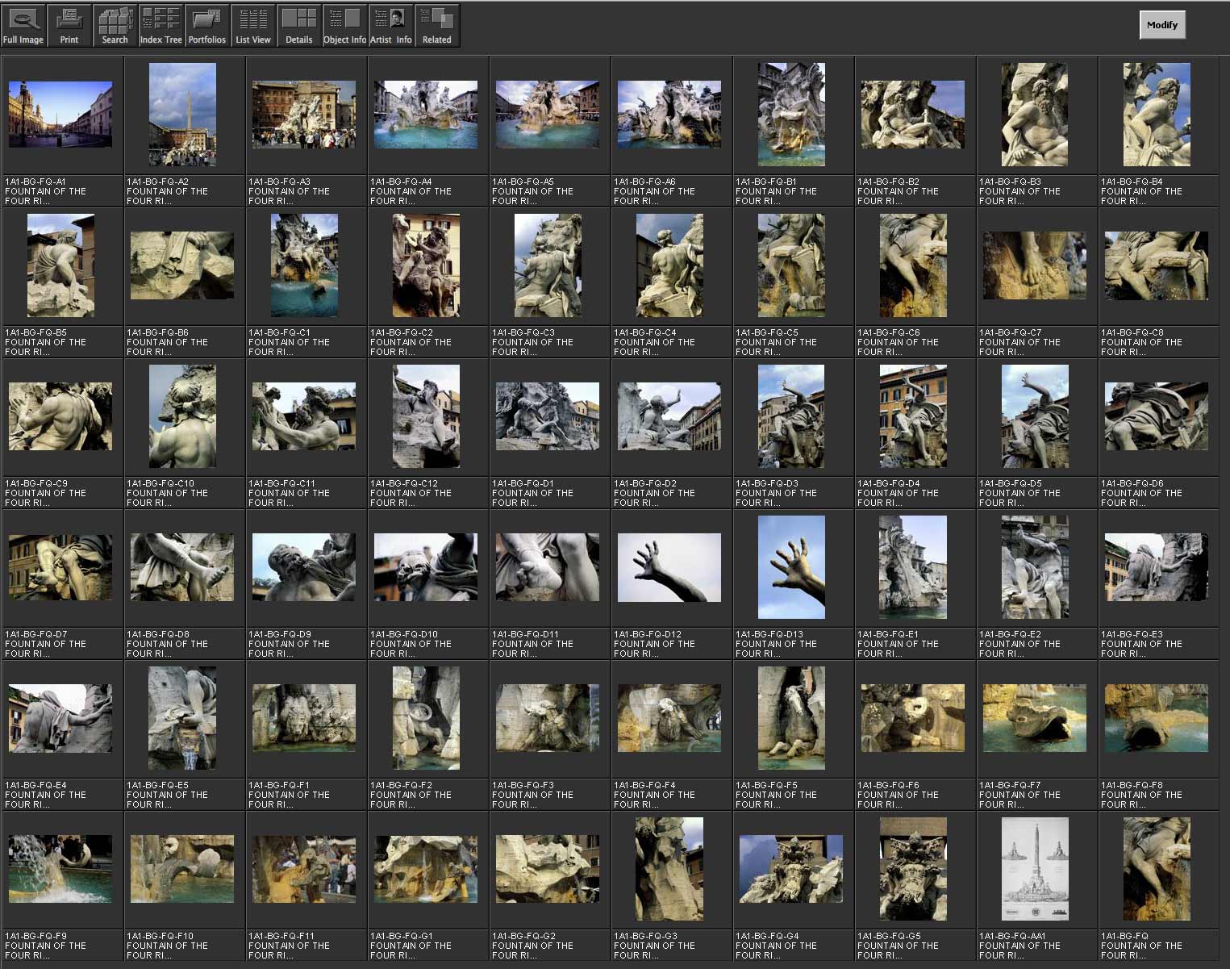Select thumbnail 1A1-BG-FQ-E4
This screenshot has width=1230, height=969.
point(60,718)
